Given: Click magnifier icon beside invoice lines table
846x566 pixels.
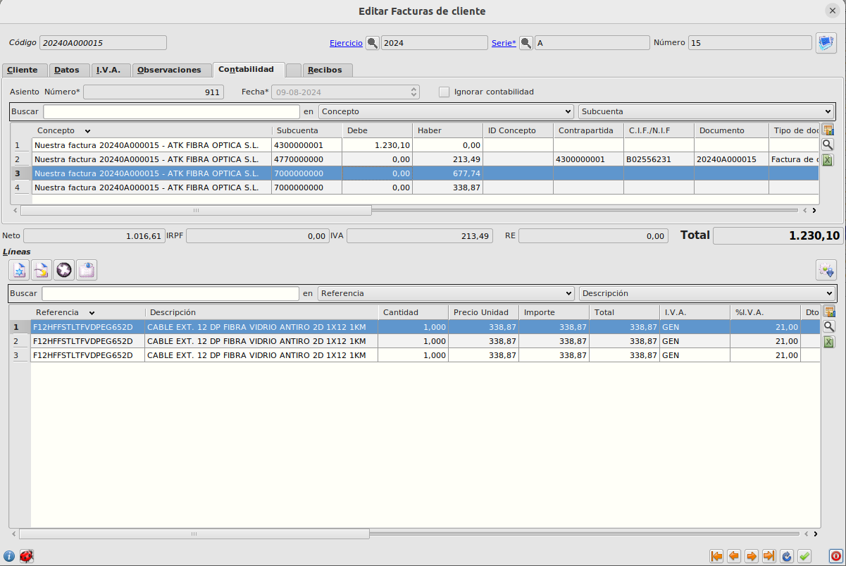Looking at the screenshot, I should 829,326.
